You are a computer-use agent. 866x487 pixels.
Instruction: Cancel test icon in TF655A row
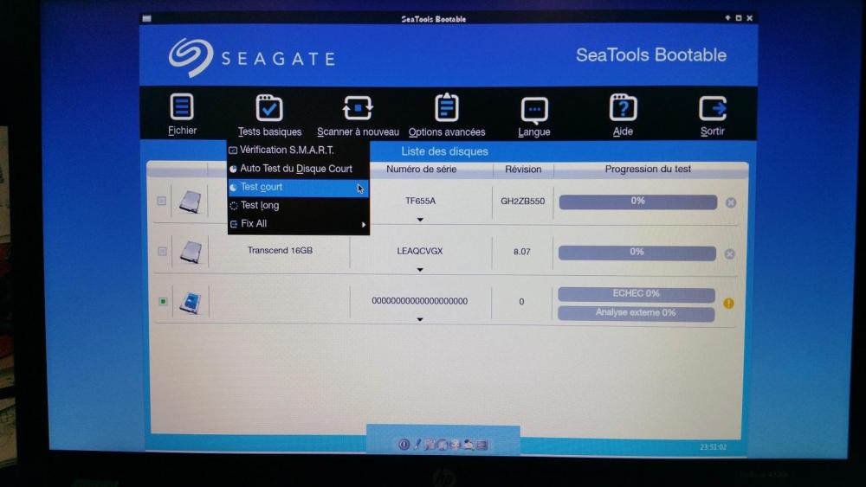(x=731, y=203)
